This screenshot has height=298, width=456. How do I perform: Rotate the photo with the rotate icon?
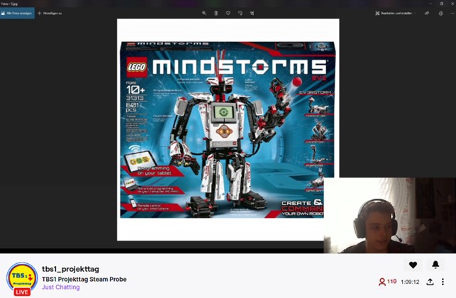(240, 13)
